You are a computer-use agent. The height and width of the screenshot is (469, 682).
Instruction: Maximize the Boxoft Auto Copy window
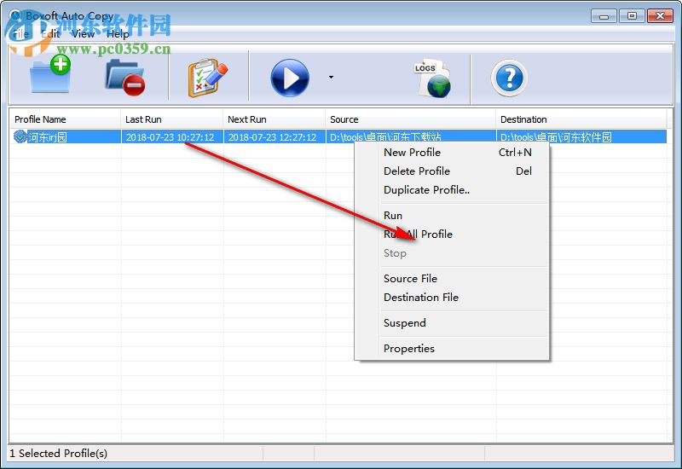coord(632,16)
